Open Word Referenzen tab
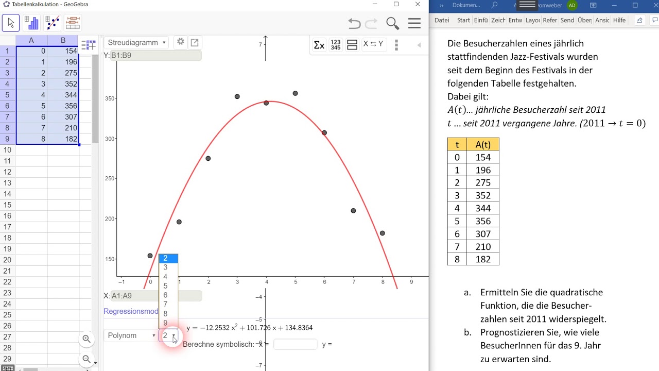This screenshot has width=659, height=371. pyautogui.click(x=550, y=20)
